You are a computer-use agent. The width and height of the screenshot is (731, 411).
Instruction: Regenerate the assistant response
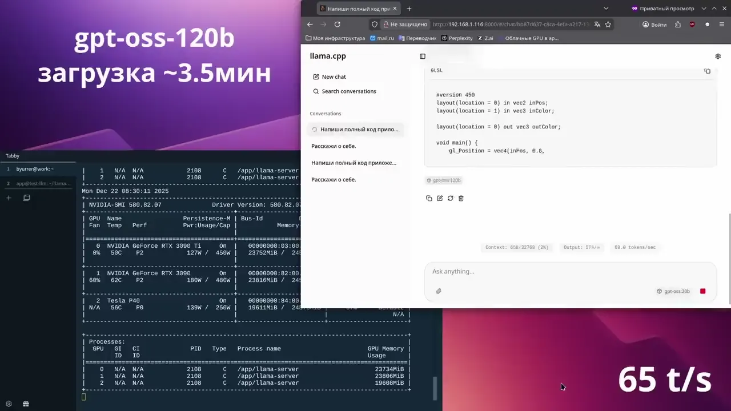coord(450,198)
